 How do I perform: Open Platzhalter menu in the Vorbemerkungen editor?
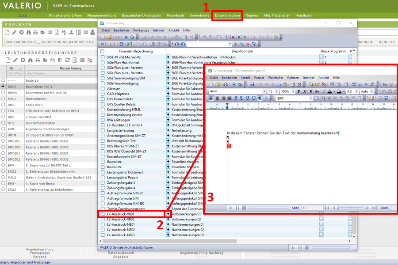[x=276, y=78]
